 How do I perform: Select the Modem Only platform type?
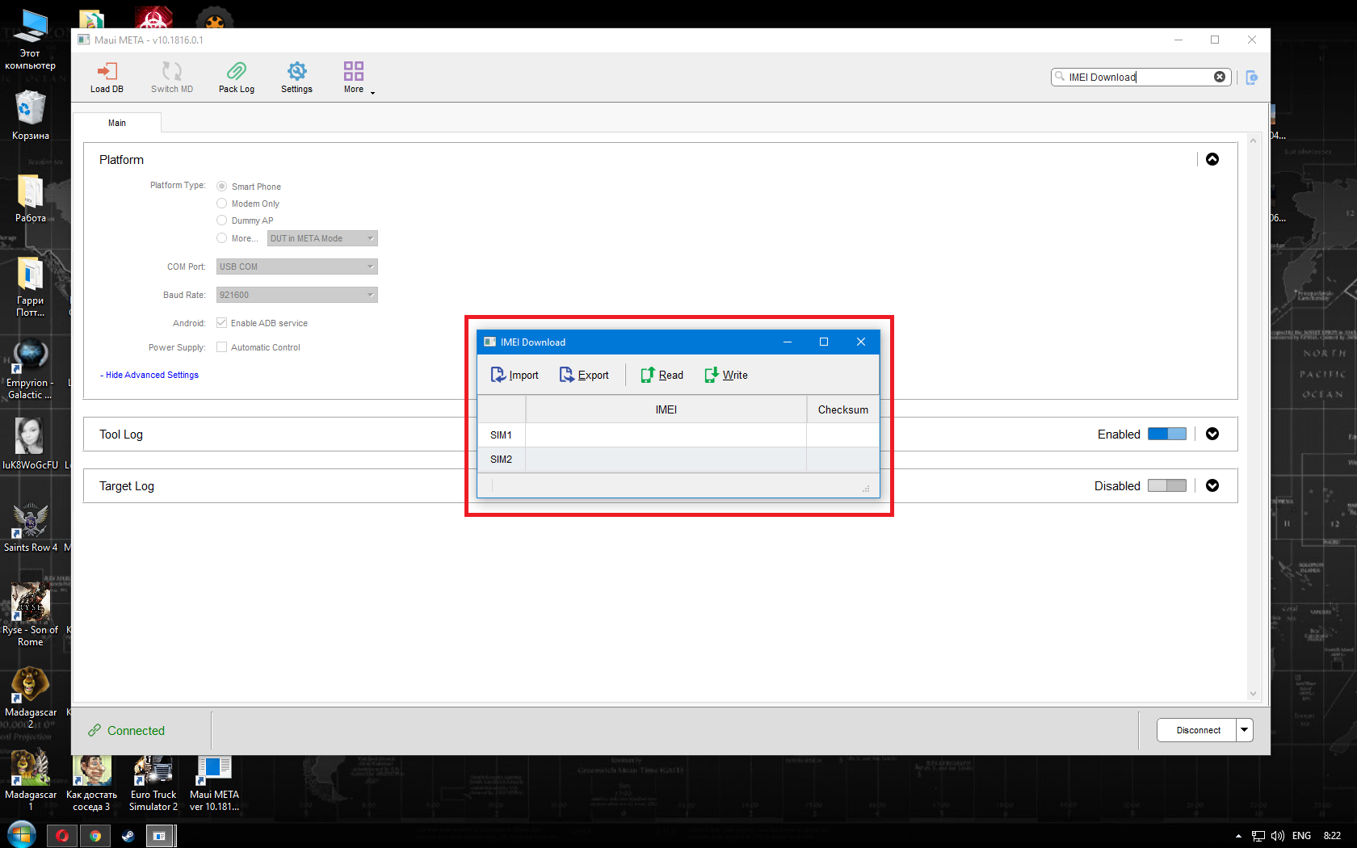(221, 204)
